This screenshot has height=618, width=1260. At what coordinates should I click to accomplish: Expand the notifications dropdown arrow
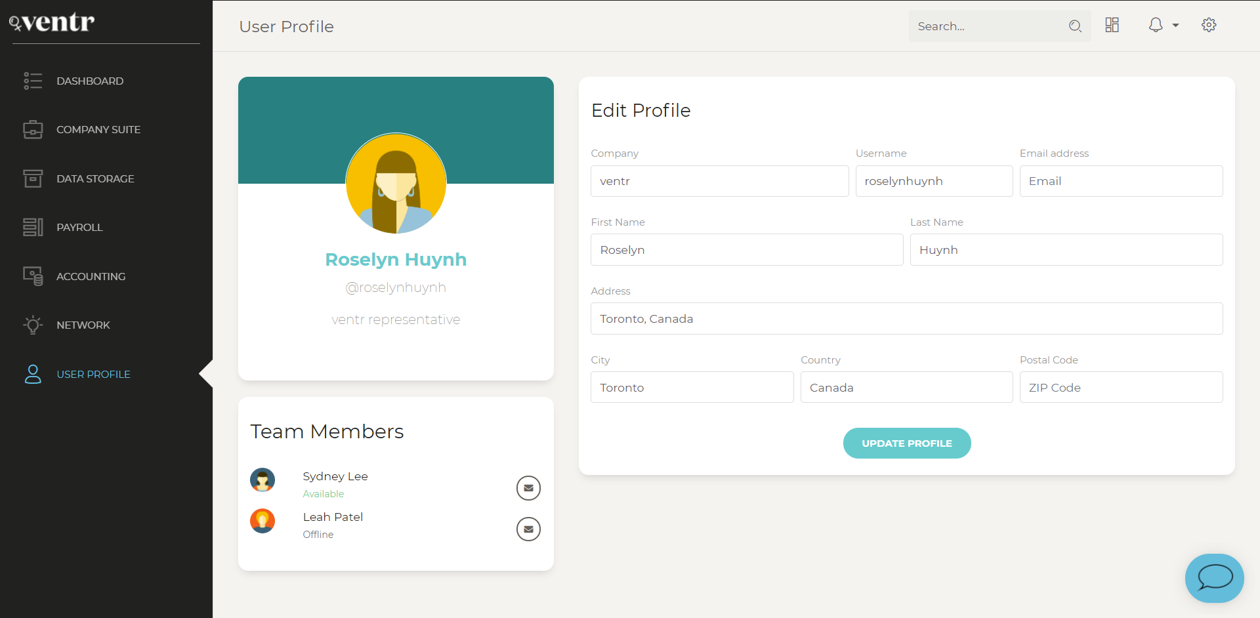pyautogui.click(x=1175, y=26)
